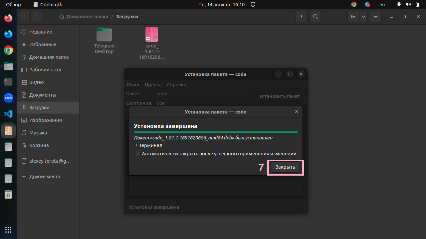Screen dimensions: 426x239
Task: Open Изображения in sidebar
Action: pos(48,120)
